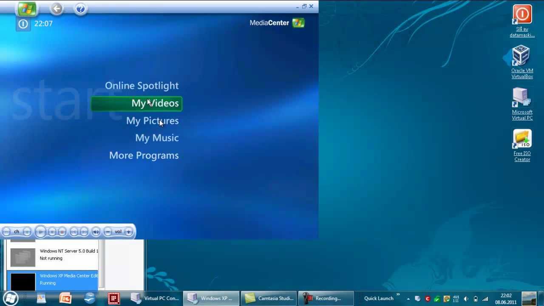The width and height of the screenshot is (544, 306).
Task: Expand the Quick Launch chevron
Action: coord(398,295)
